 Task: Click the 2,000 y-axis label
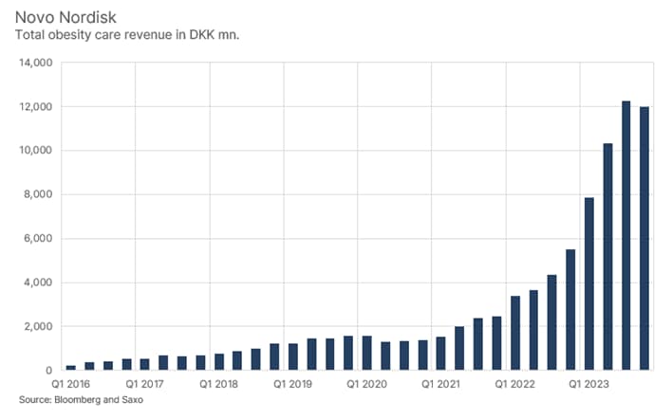pyautogui.click(x=38, y=327)
